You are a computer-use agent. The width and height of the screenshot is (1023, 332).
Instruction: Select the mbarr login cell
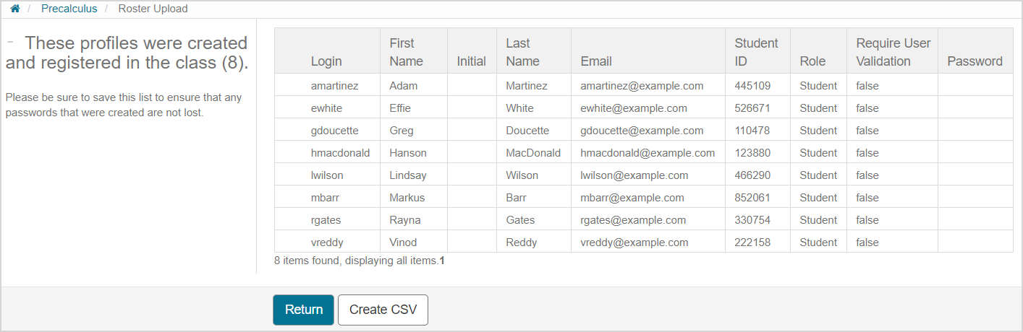click(x=325, y=198)
